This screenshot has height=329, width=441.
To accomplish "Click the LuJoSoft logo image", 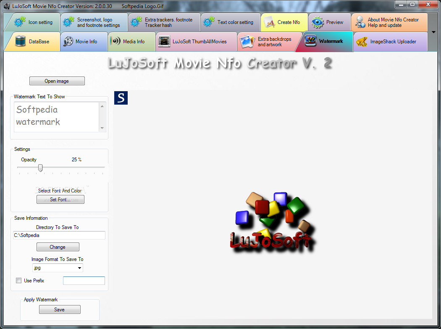I will click(x=272, y=222).
